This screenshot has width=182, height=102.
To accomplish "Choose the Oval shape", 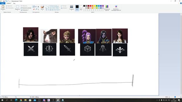I will point(50,6).
